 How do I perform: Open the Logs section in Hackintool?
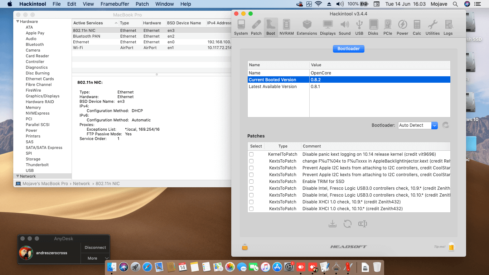(448, 27)
